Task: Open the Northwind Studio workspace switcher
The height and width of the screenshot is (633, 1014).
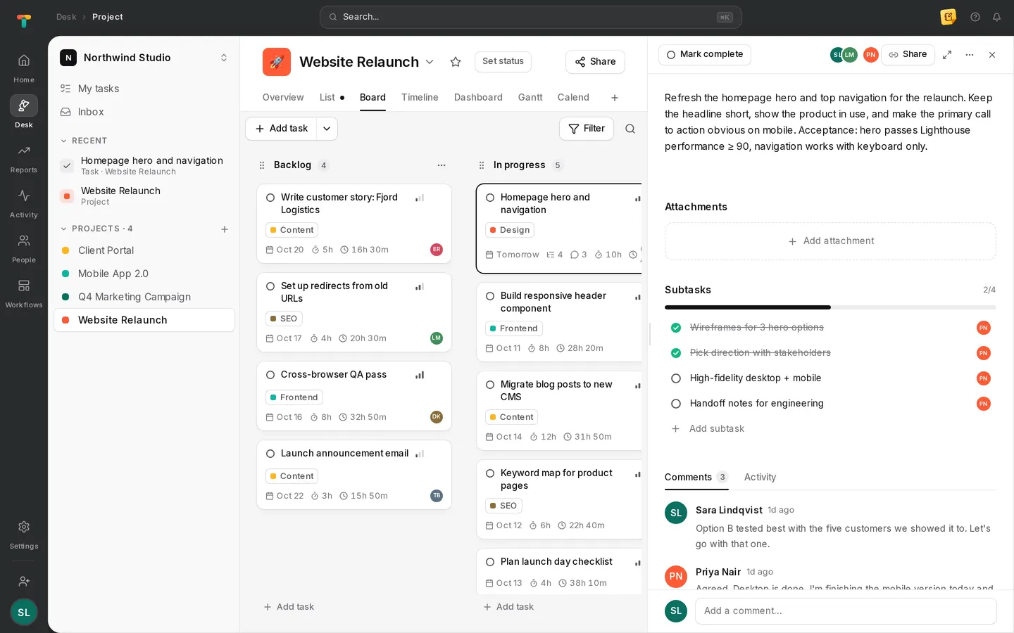Action: pos(144,58)
